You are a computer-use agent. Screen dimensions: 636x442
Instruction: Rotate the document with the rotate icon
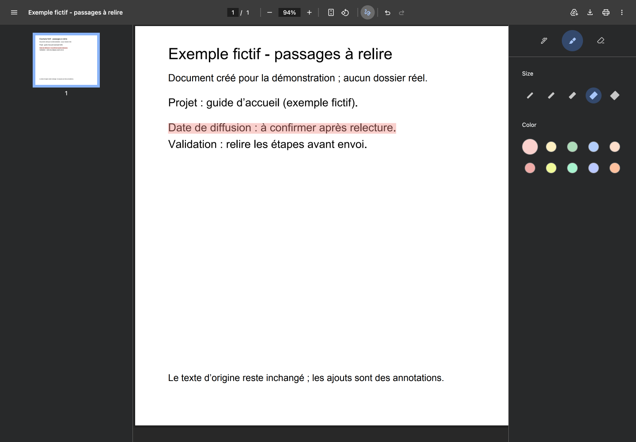coord(345,12)
